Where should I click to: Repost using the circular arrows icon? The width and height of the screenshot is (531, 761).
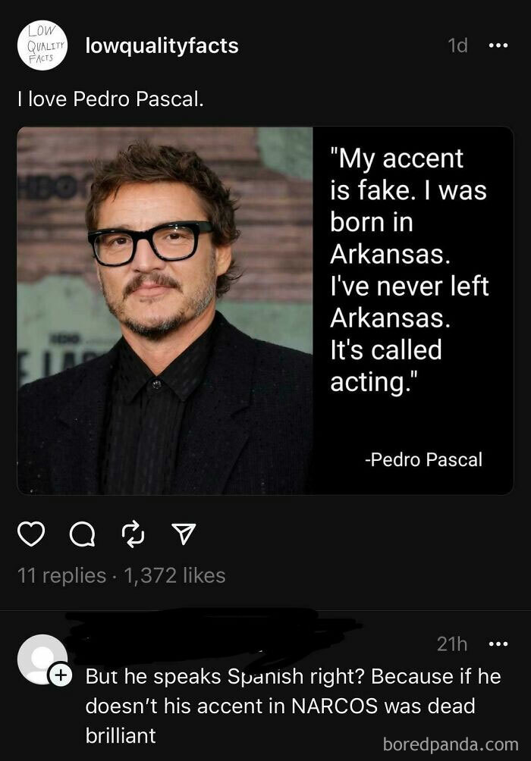(x=133, y=534)
